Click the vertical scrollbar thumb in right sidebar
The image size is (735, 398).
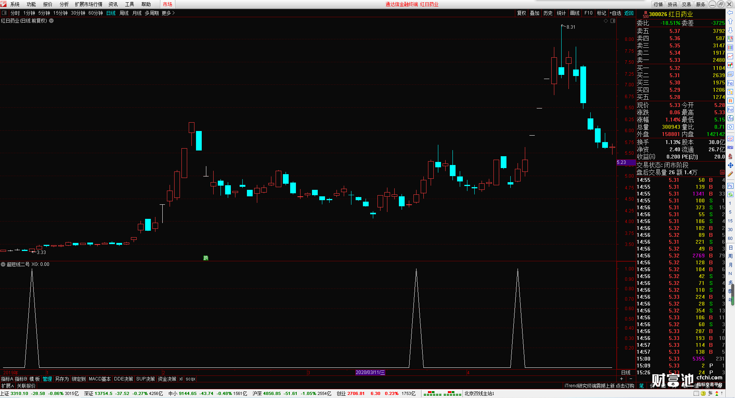(733, 294)
